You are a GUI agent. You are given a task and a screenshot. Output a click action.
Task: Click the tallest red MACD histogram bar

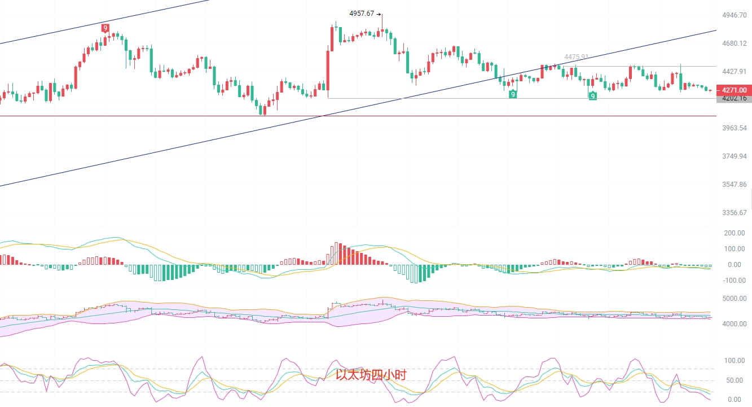(x=336, y=253)
